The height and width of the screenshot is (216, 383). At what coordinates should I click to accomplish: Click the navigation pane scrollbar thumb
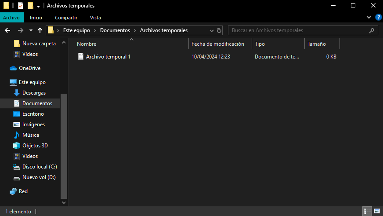(x=64, y=146)
